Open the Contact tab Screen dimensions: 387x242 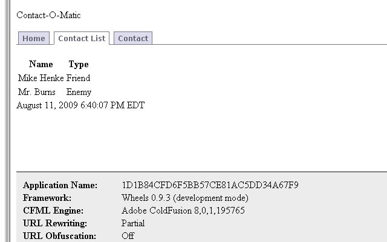(133, 38)
